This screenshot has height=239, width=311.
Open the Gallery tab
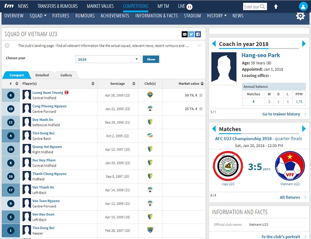coord(66,75)
